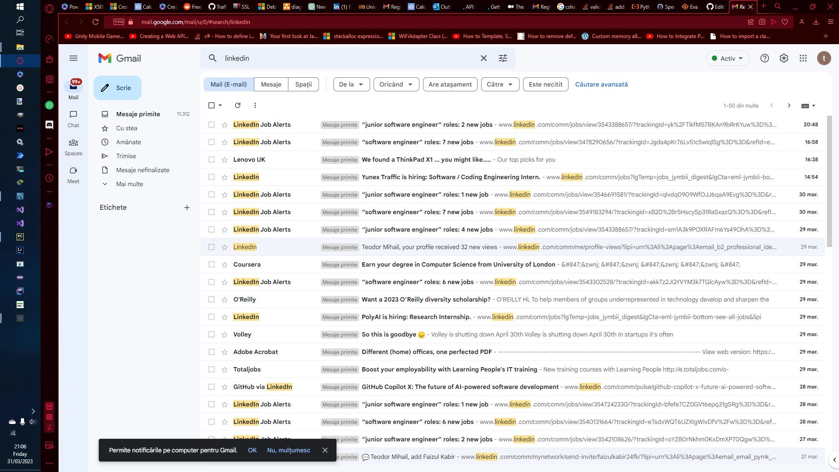Tick the Coursera email checkbox
Screen dimensions: 839x472
tap(211, 264)
